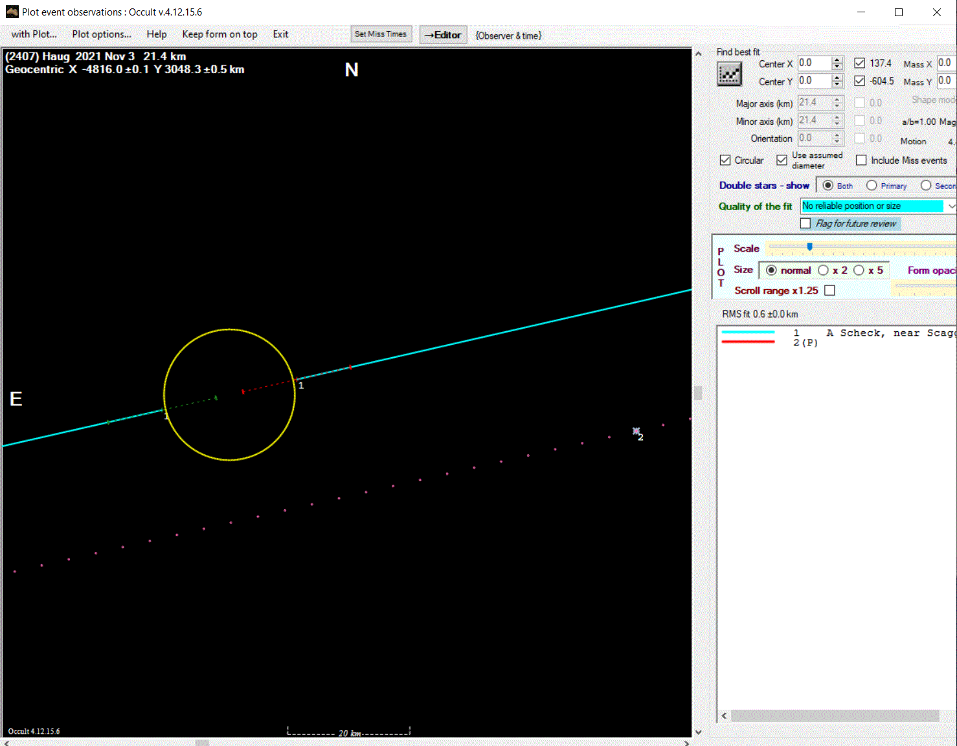Click the cyan legend line swatch

(x=748, y=332)
